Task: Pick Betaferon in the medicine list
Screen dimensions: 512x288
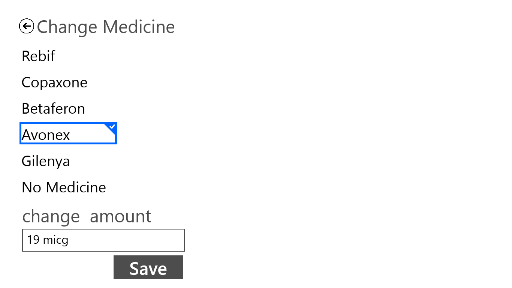Action: [x=53, y=109]
